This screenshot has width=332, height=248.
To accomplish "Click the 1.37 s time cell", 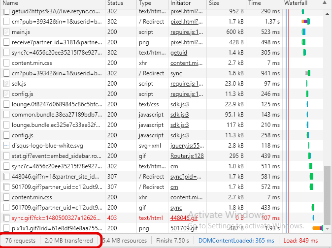I will pyautogui.click(x=272, y=22).
